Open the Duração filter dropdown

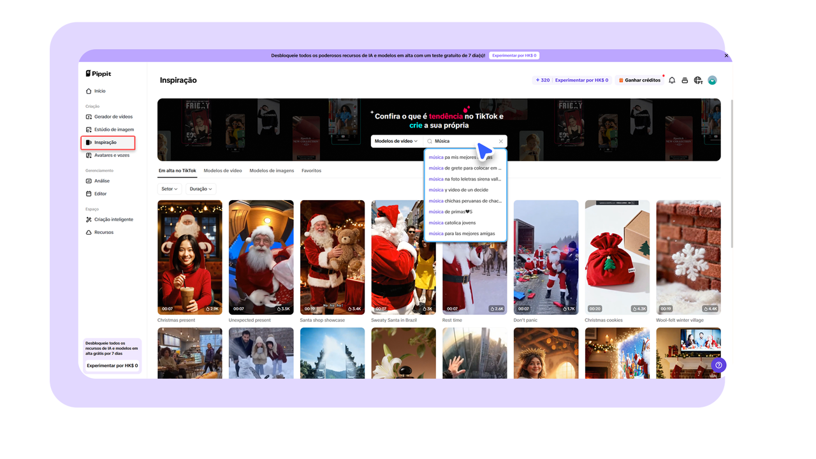201,189
